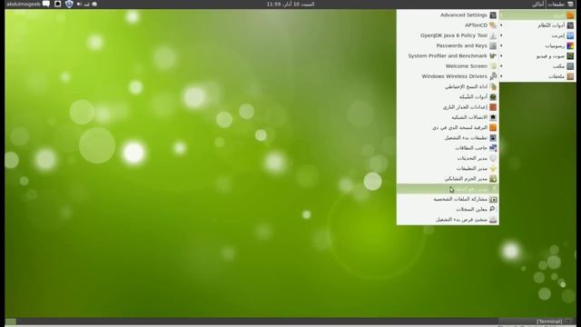Open Windows Wireless Drivers entry
The width and height of the screenshot is (581, 327).
pyautogui.click(x=448, y=76)
